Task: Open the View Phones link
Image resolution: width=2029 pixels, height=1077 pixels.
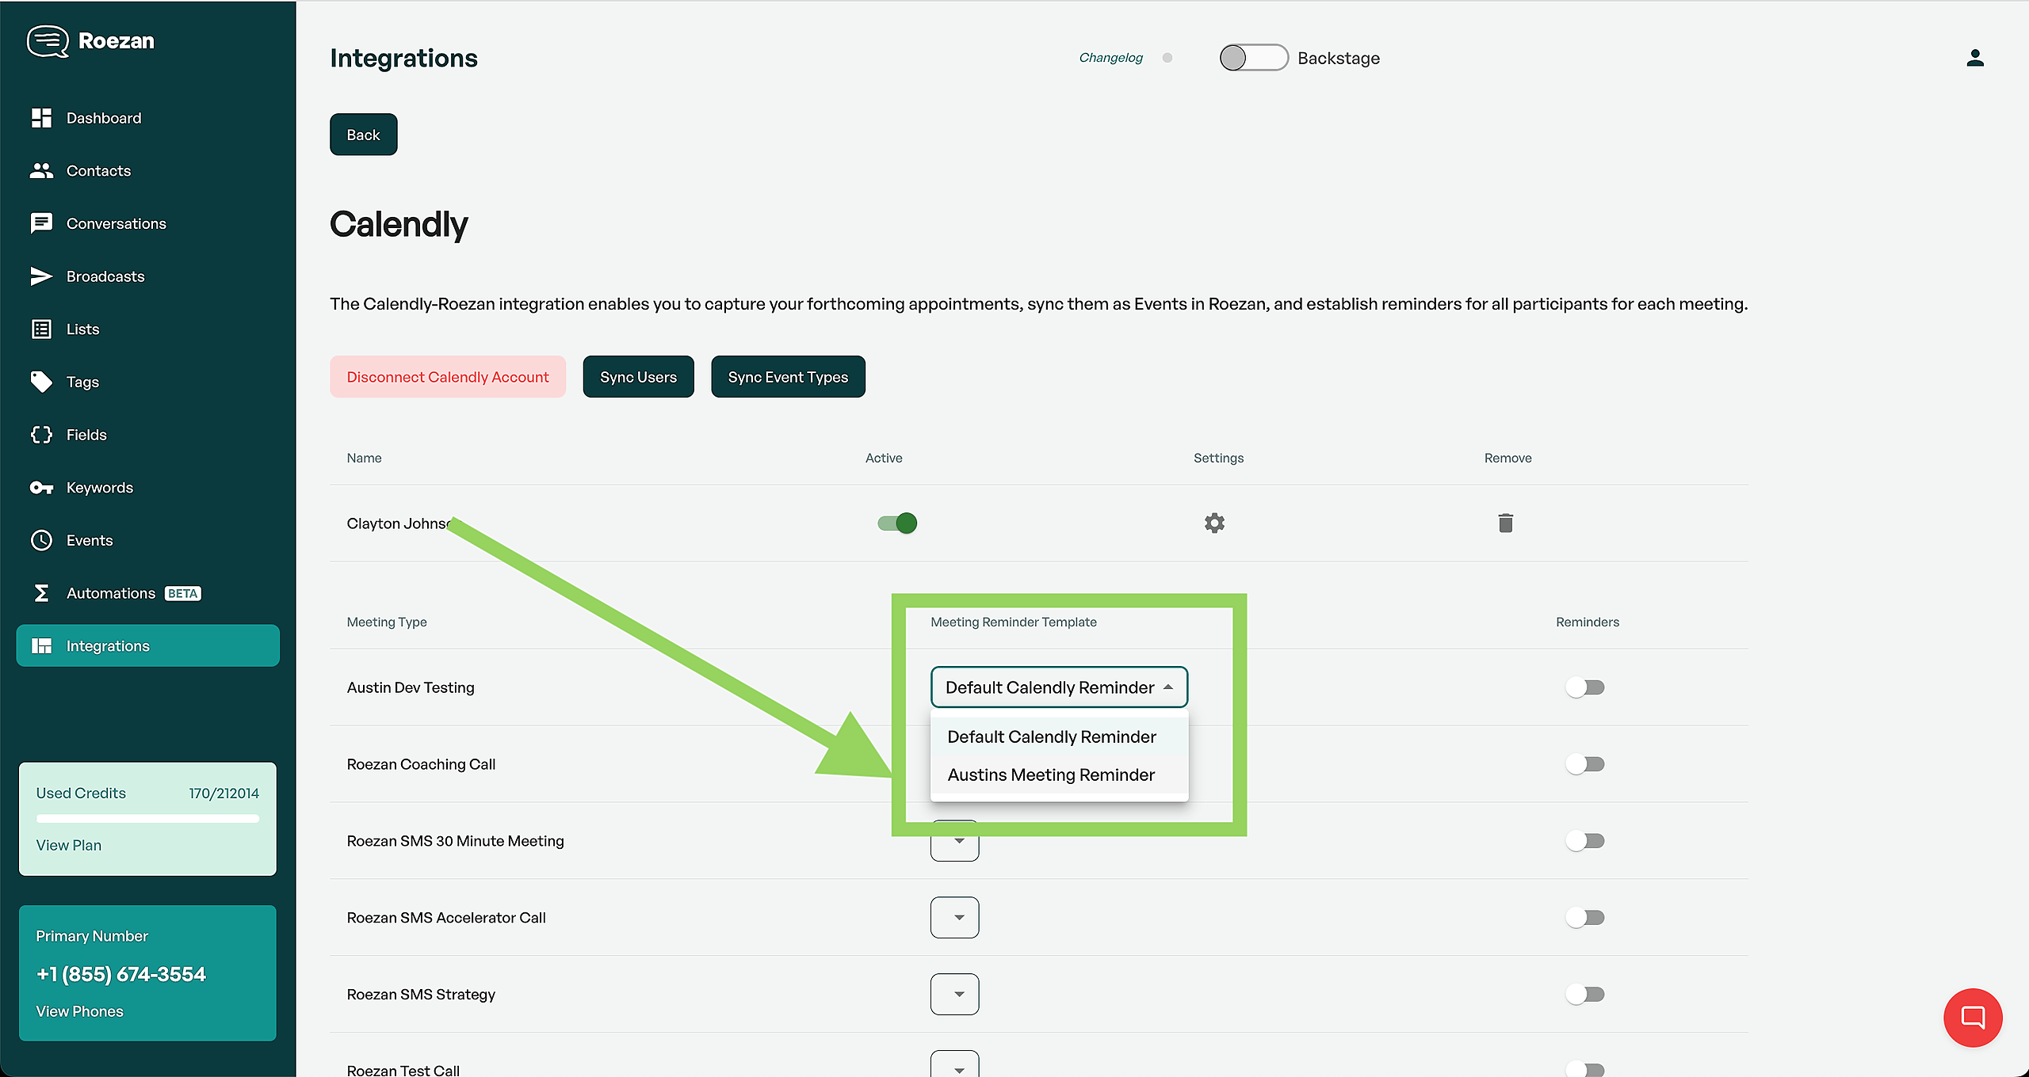Action: tap(79, 1011)
